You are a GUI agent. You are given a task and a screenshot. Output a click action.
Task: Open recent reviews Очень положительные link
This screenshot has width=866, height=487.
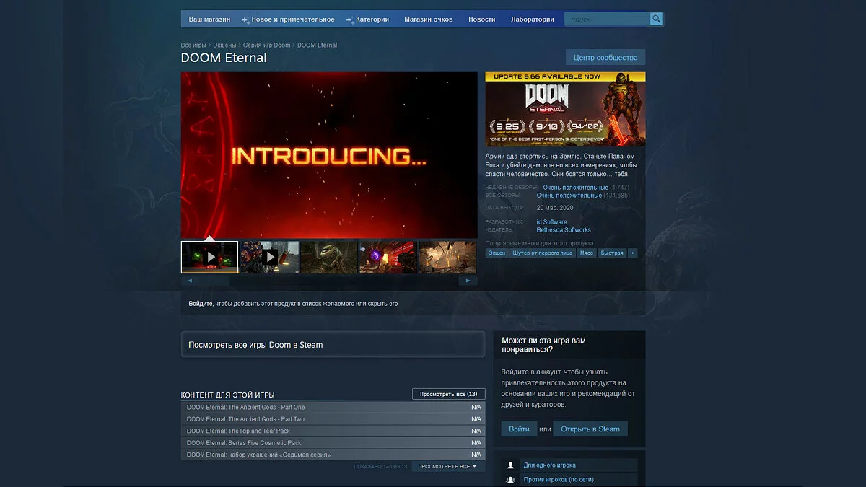pyautogui.click(x=575, y=188)
